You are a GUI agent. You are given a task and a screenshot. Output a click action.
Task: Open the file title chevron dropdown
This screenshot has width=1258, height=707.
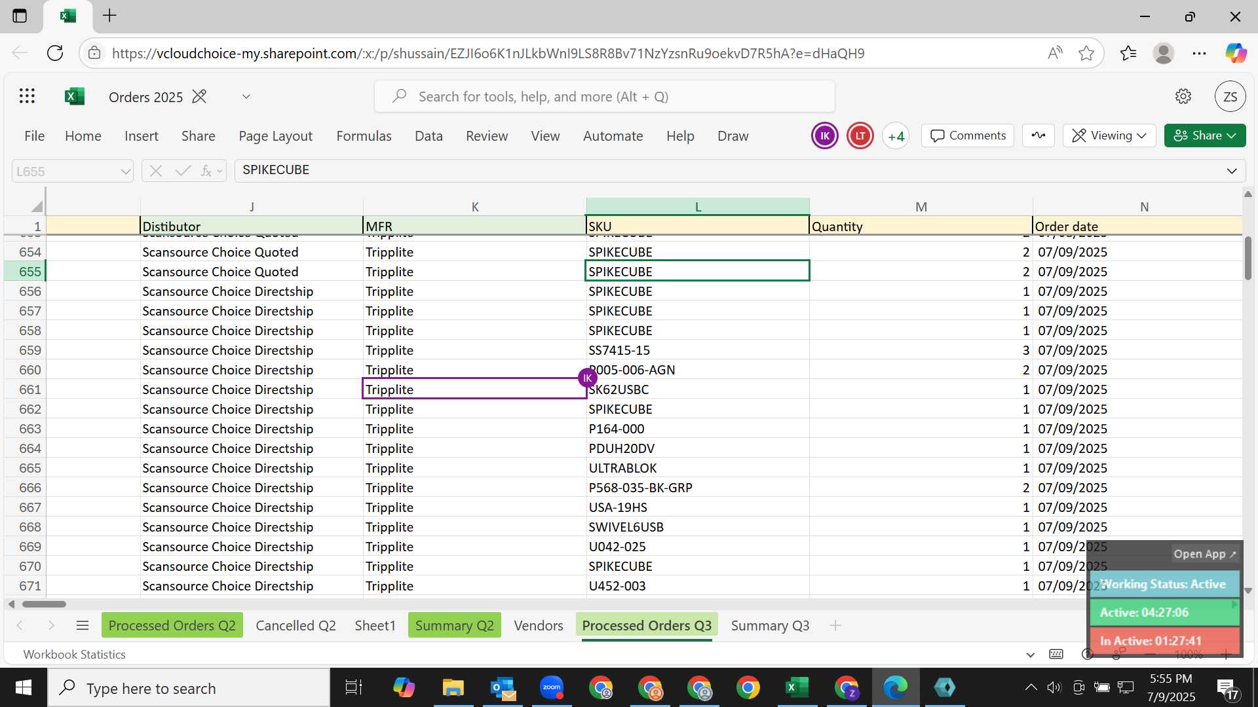[246, 96]
